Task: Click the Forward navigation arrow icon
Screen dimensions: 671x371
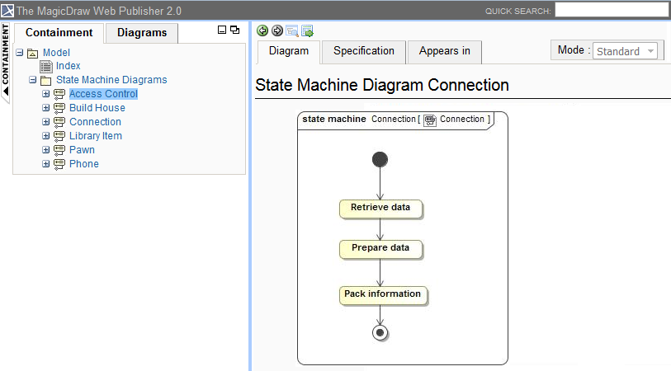Action: (277, 31)
